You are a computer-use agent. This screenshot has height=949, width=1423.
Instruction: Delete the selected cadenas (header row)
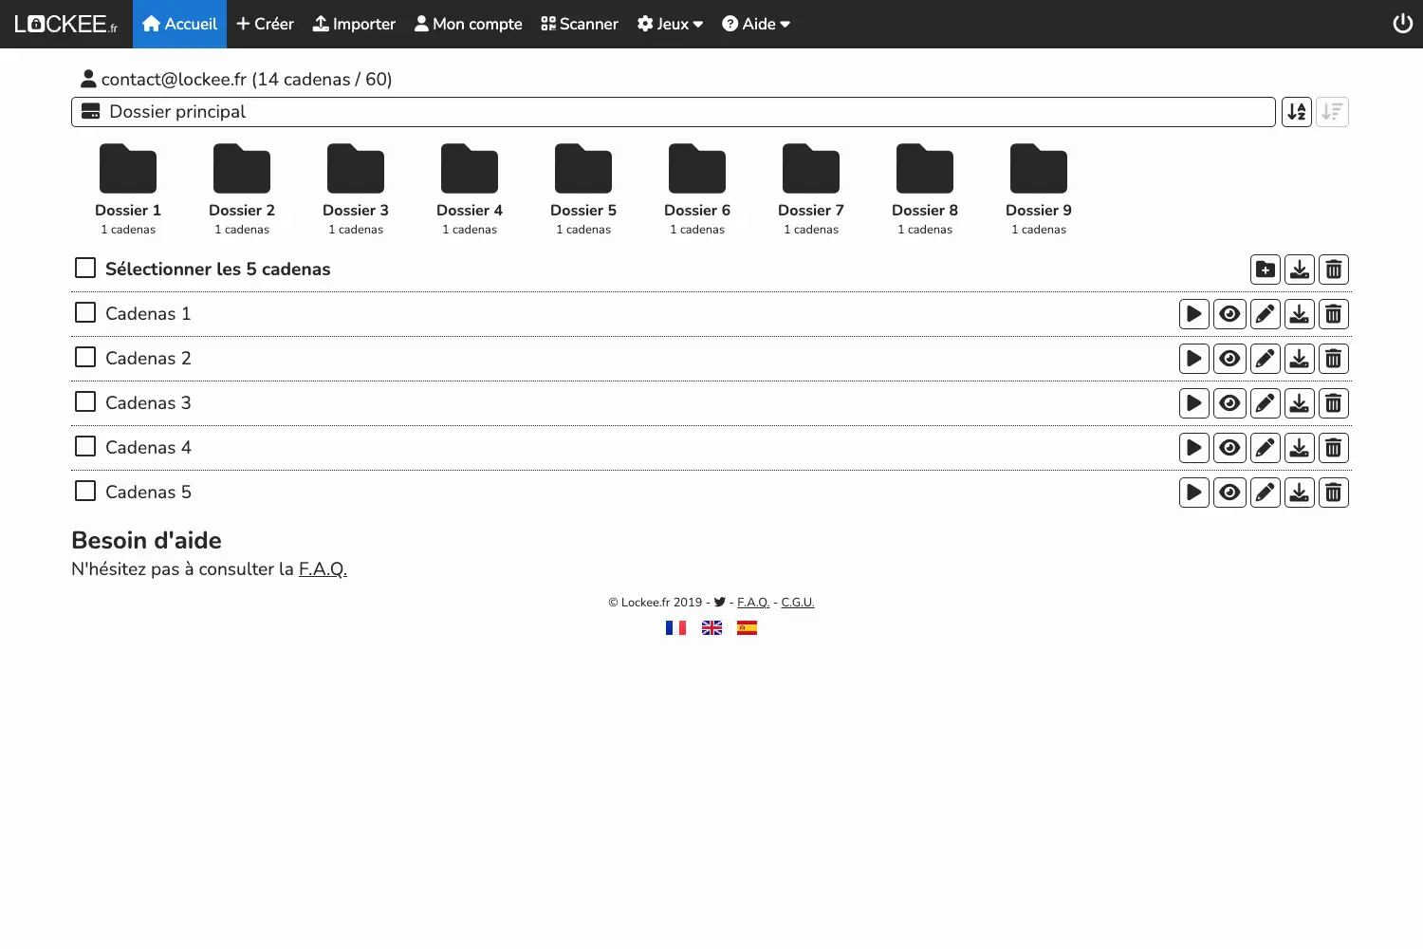[x=1334, y=270]
